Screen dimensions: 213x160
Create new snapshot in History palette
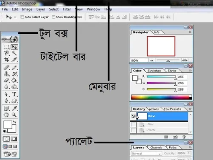175,137
